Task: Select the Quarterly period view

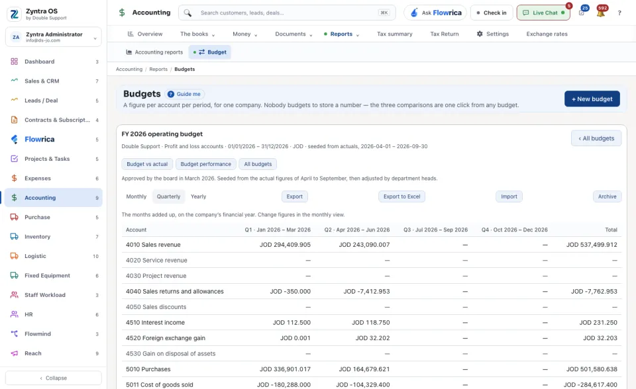Action: click(x=168, y=196)
